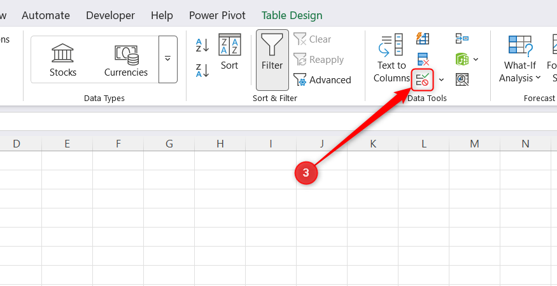Select column N header
Screen dimensions: 557x286
525,144
